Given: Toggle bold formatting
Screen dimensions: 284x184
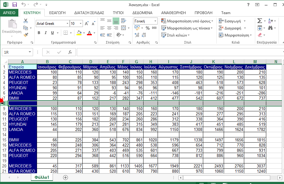Looking at the screenshot, I should 39,33.
